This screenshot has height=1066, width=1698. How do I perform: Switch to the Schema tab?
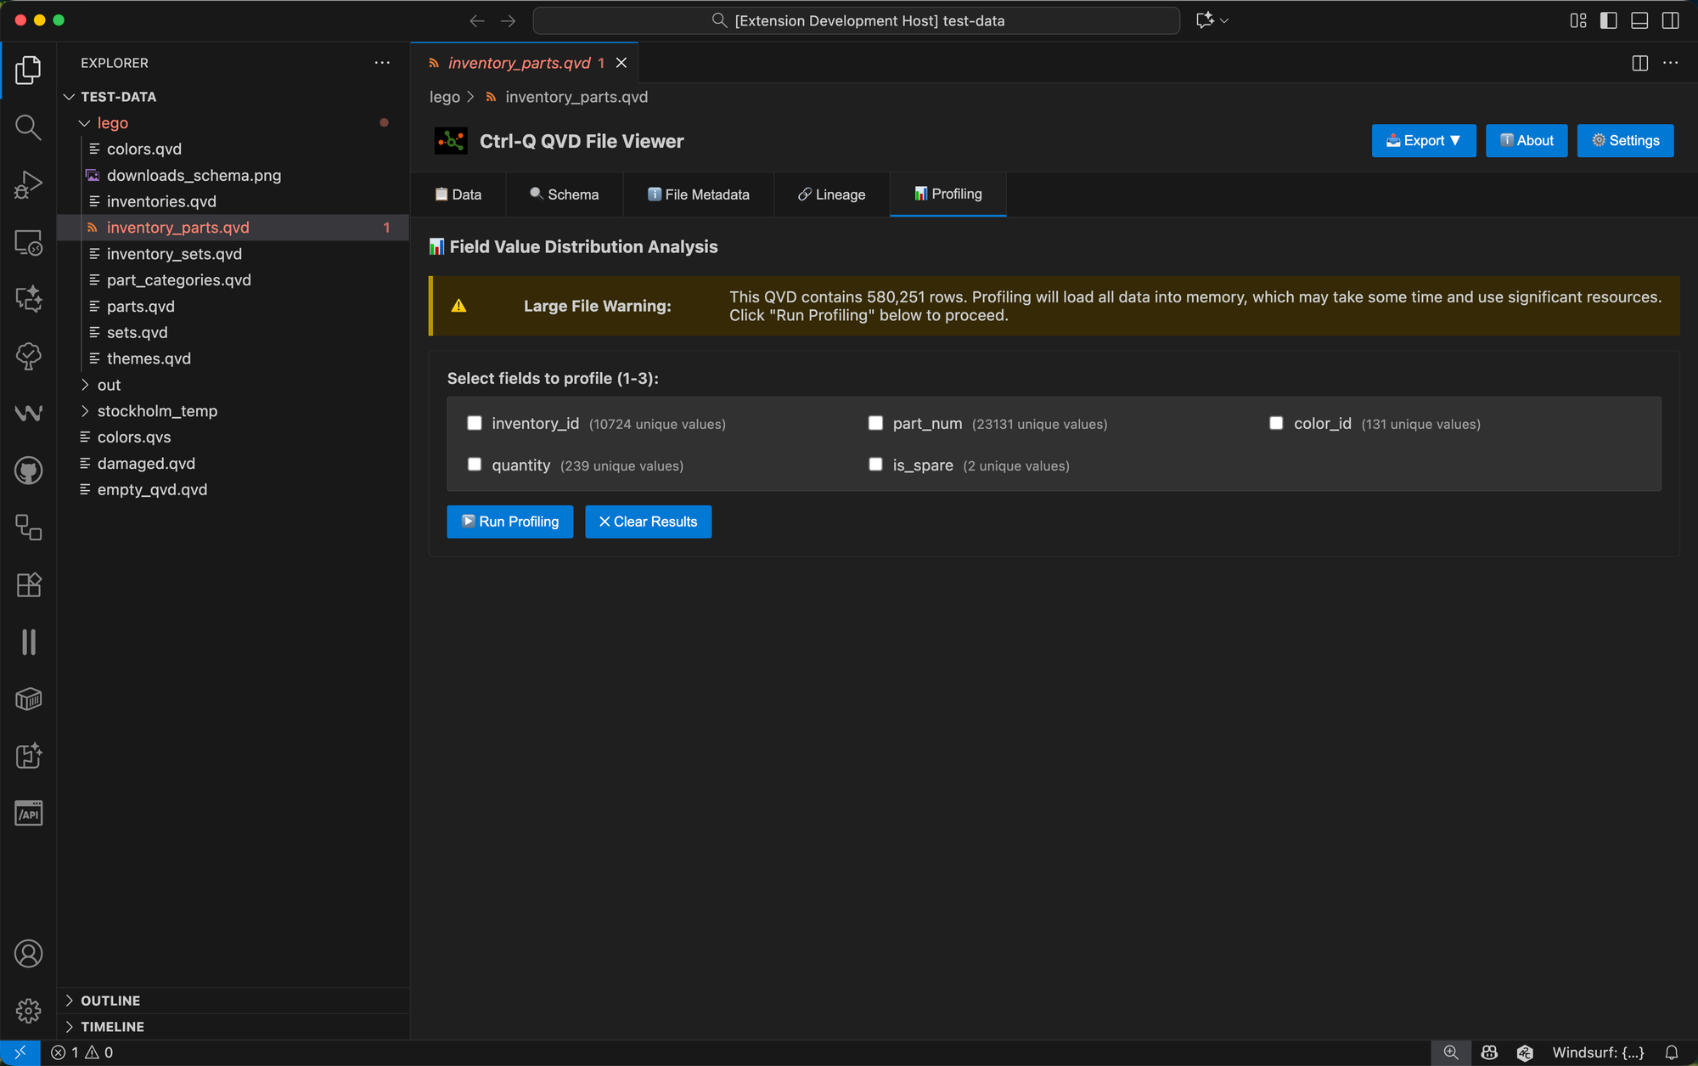pos(565,195)
